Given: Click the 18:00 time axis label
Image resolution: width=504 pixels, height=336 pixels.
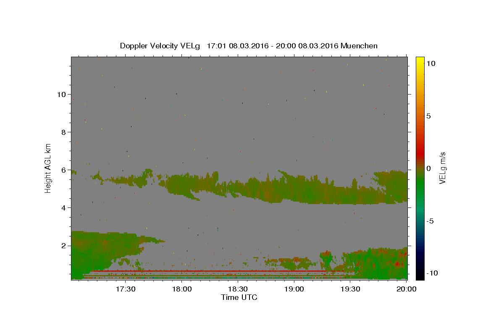Looking at the screenshot, I should [182, 289].
